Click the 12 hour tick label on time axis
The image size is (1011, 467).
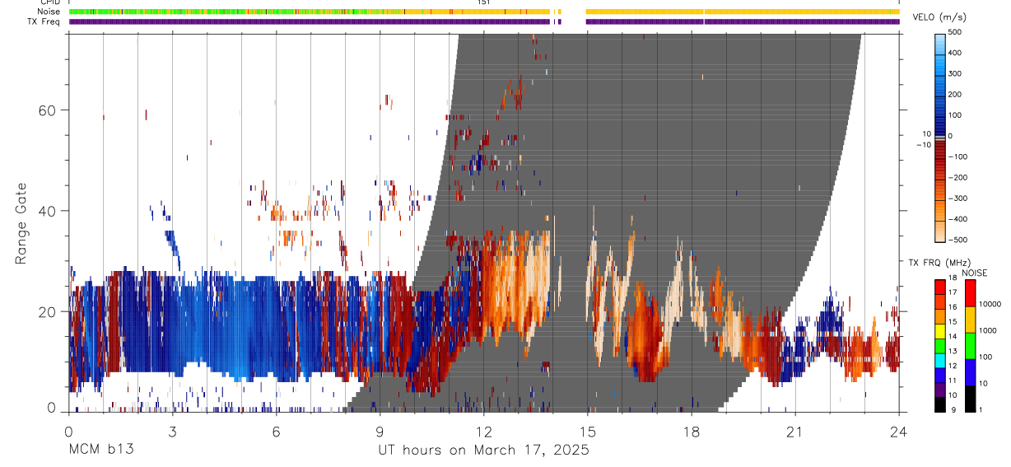(x=483, y=430)
